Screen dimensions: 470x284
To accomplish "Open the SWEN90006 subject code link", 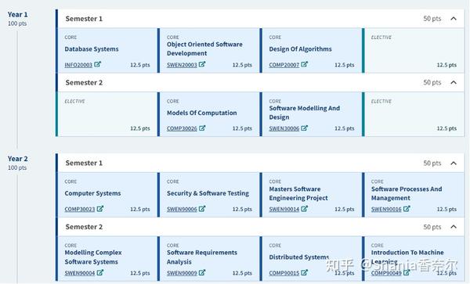I will (x=182, y=209).
